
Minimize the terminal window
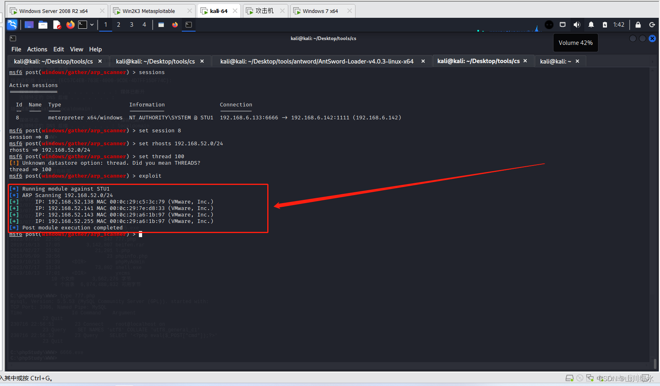[x=633, y=38]
